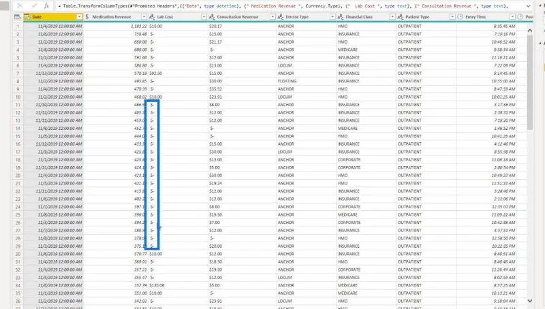Expand the formula bar with the chevron
This screenshot has width=545, height=309.
[529, 6]
